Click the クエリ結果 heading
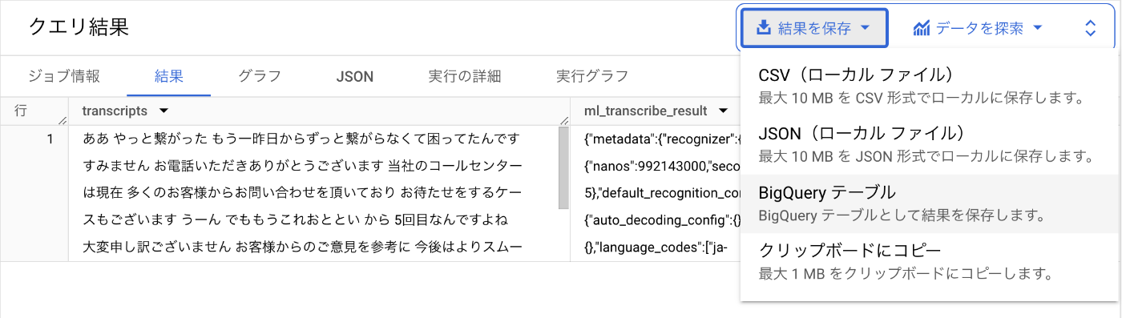Image resolution: width=1122 pixels, height=318 pixels. [79, 27]
